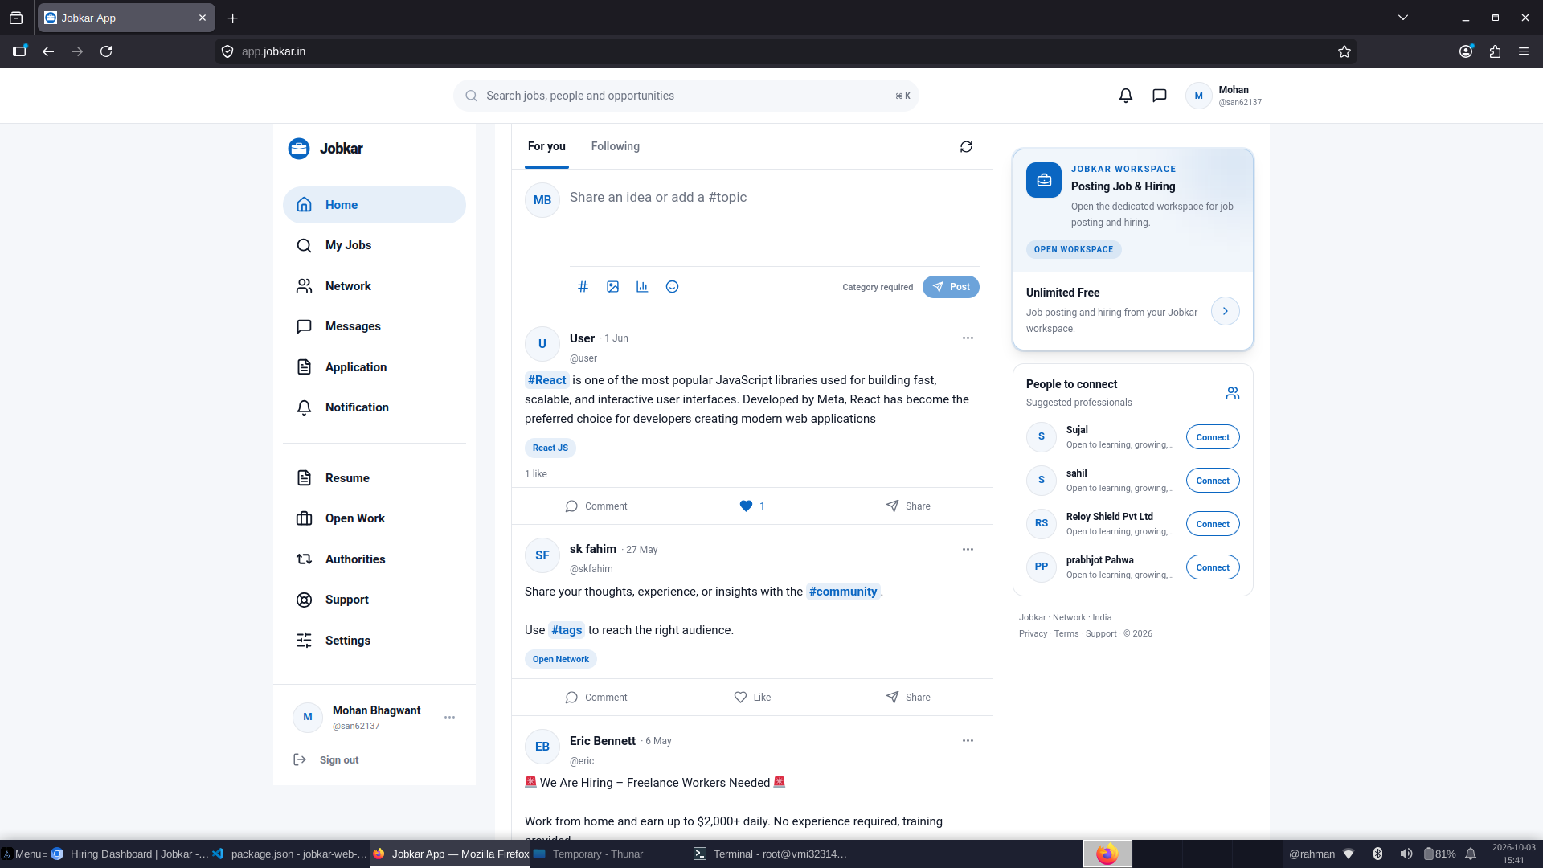
Task: Click the Jobkar Workspace briefcase icon
Action: [x=1044, y=180]
